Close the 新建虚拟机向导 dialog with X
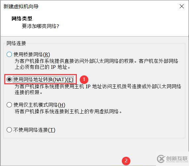Viewport: 189px width, 166px height. (x=182, y=6)
